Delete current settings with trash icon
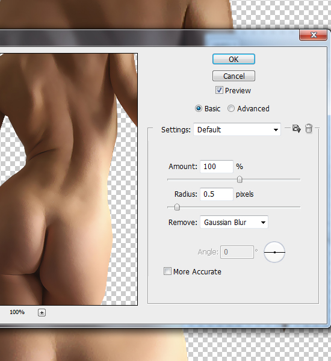 pos(309,129)
